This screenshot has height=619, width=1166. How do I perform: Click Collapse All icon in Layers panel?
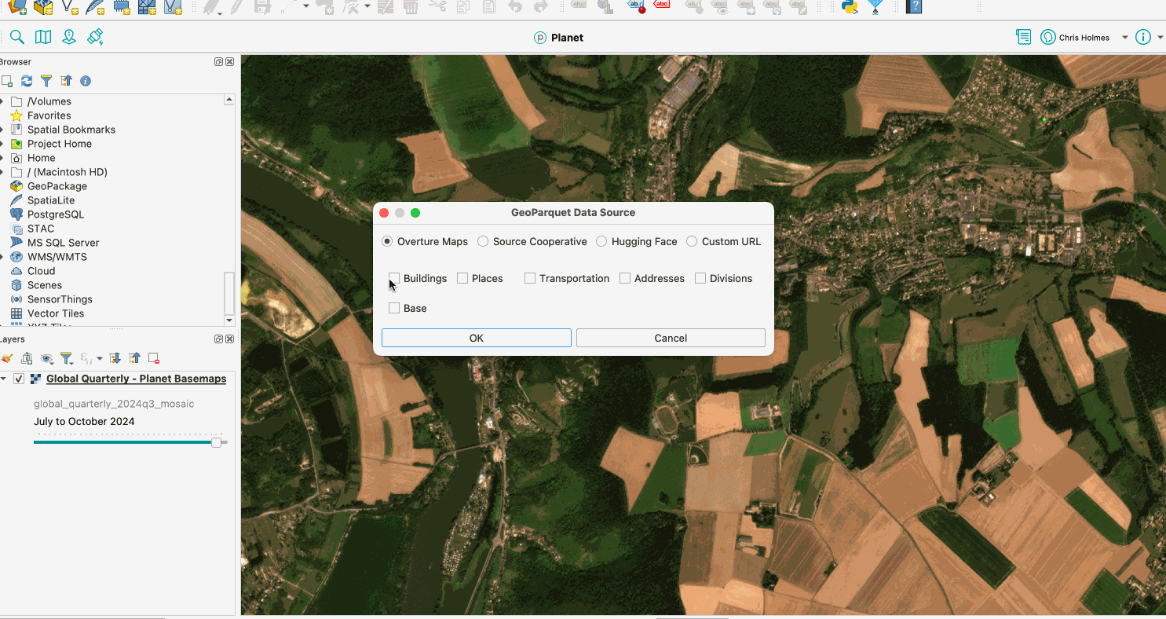tap(134, 358)
